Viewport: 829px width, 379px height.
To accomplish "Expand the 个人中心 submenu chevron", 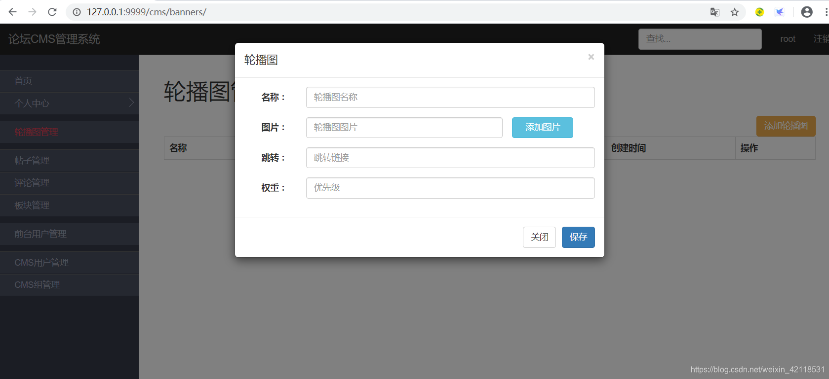I will coord(131,103).
